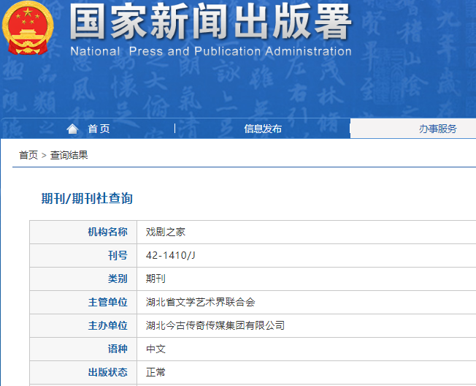Open the 信息发布 navigation tab
This screenshot has width=476, height=386.
(263, 129)
